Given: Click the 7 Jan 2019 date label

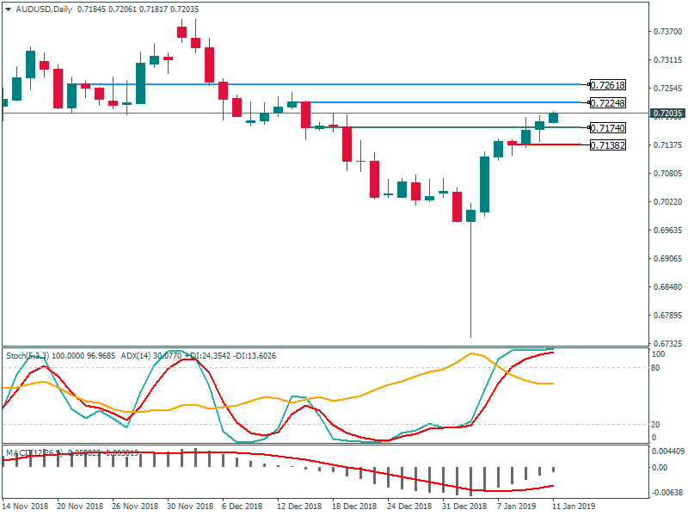Looking at the screenshot, I should pos(517,506).
